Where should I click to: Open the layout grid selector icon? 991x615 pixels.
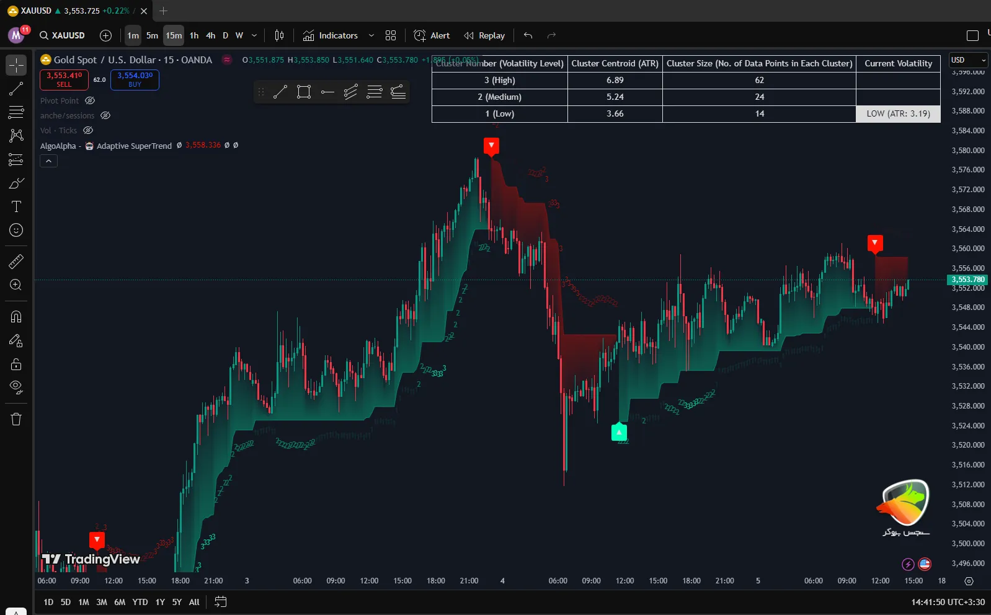[x=390, y=35]
